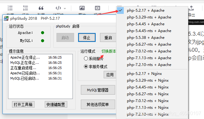Select php-5.2.17 + Apache menu entry
The image size is (204, 119).
(x=152, y=10)
